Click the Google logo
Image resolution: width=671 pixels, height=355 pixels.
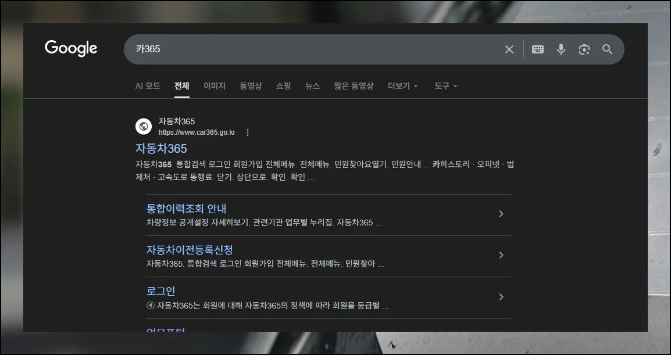coord(70,49)
